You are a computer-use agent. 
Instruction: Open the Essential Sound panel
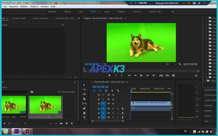pos(210,95)
